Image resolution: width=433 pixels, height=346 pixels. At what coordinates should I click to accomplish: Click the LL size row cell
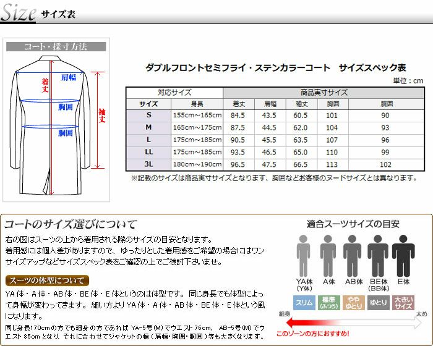tap(148, 152)
